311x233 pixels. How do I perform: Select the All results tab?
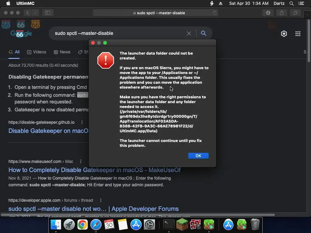[14, 52]
